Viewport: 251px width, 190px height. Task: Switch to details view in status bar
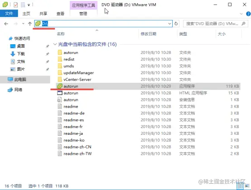[241, 186]
